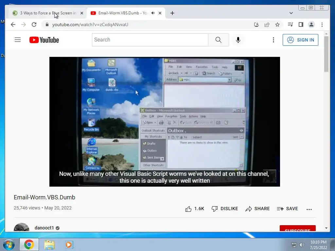The image size is (335, 251).
Task: Click SAVE to add to a playlist
Action: coord(287,209)
